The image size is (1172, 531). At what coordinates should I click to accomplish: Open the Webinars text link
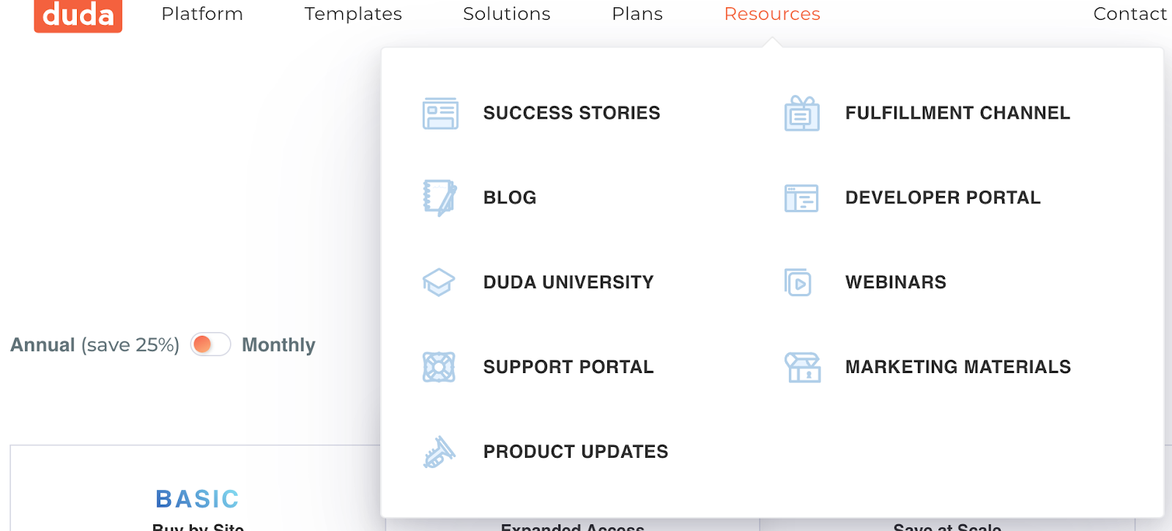click(895, 282)
